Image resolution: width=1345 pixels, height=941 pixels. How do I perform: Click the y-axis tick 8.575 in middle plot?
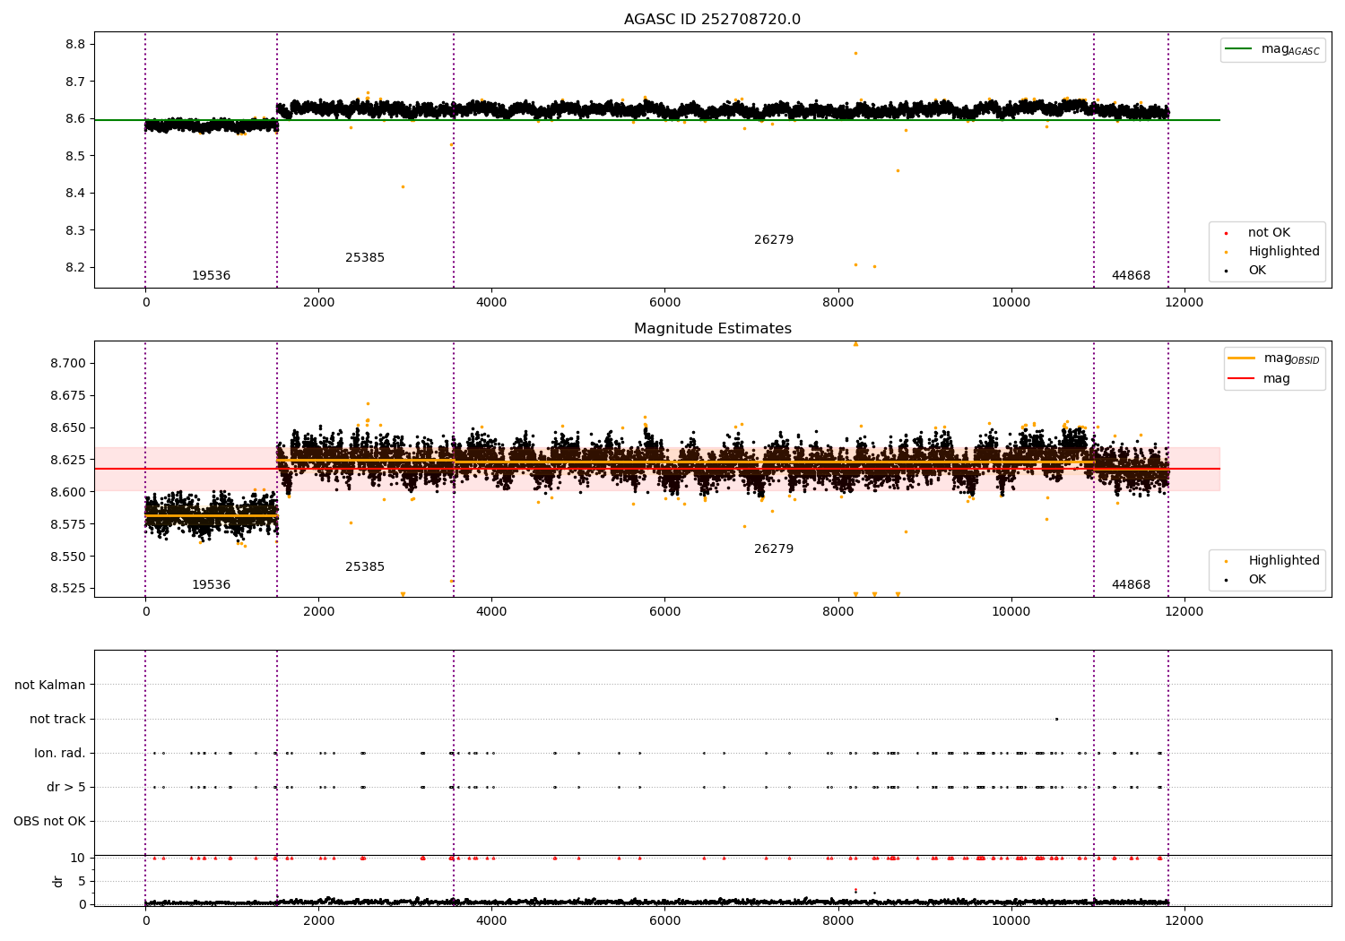coord(68,524)
